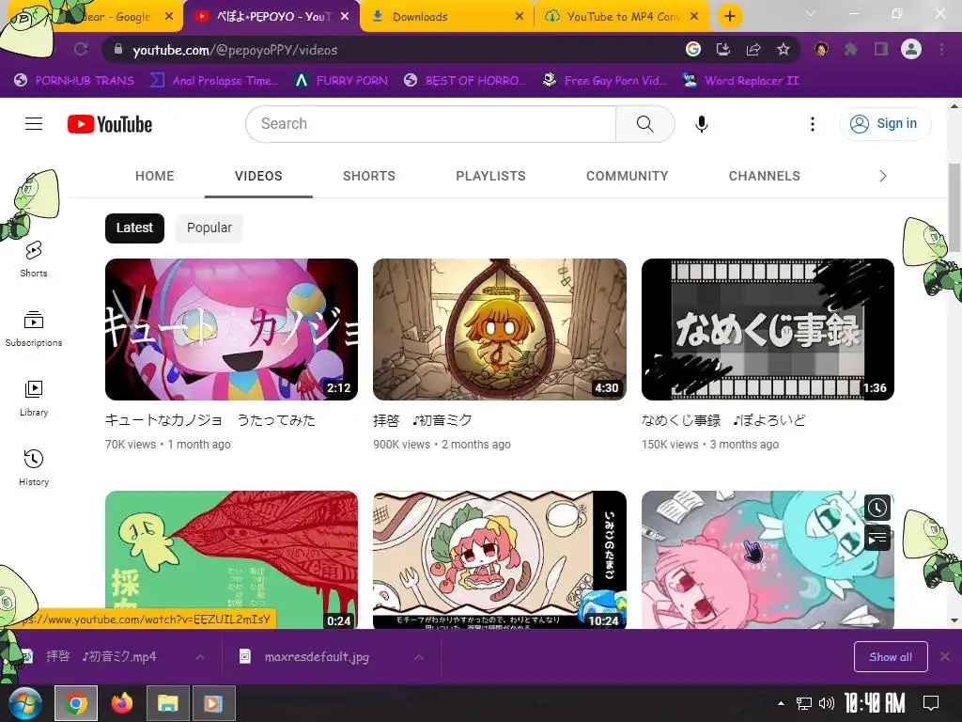Image resolution: width=962 pixels, height=722 pixels.
Task: Click the address bar URL
Action: (x=235, y=50)
